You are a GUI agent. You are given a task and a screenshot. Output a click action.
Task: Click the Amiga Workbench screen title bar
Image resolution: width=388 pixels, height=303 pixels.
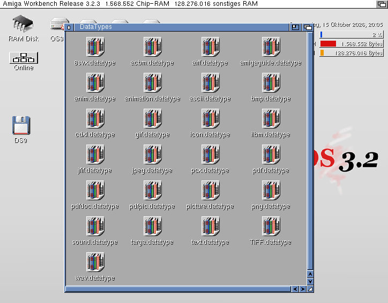pyautogui.click(x=188, y=4)
